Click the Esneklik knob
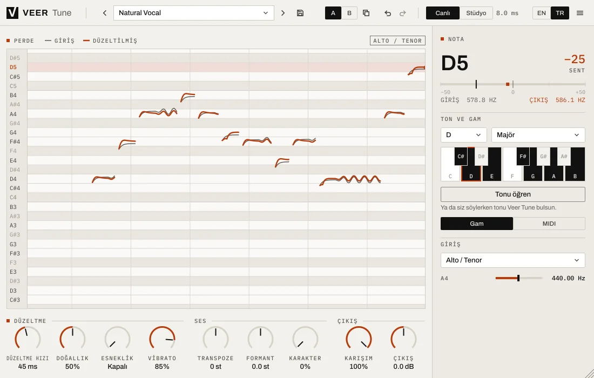Image resolution: width=594 pixels, height=378 pixels. click(x=117, y=339)
